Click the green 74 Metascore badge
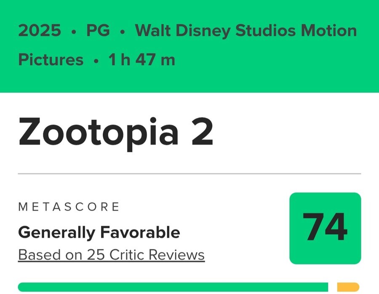This screenshot has height=294, width=379. 325,228
